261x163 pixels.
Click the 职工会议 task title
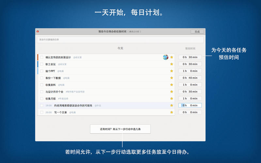(51, 64)
